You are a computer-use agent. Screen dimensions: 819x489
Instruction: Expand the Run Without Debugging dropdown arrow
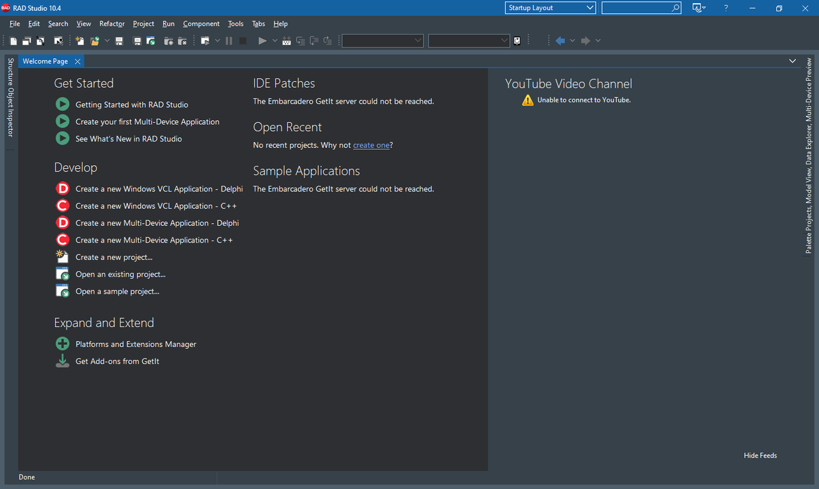click(218, 41)
